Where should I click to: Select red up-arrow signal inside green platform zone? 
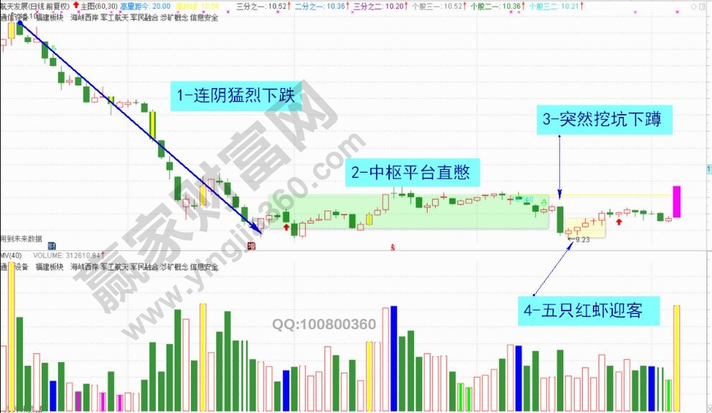coord(286,206)
